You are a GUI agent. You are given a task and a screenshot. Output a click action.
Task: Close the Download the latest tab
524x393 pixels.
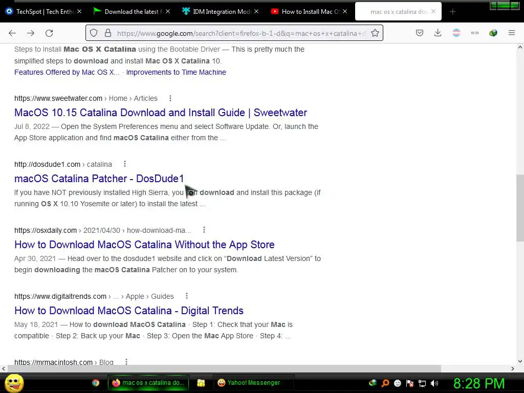click(x=168, y=11)
